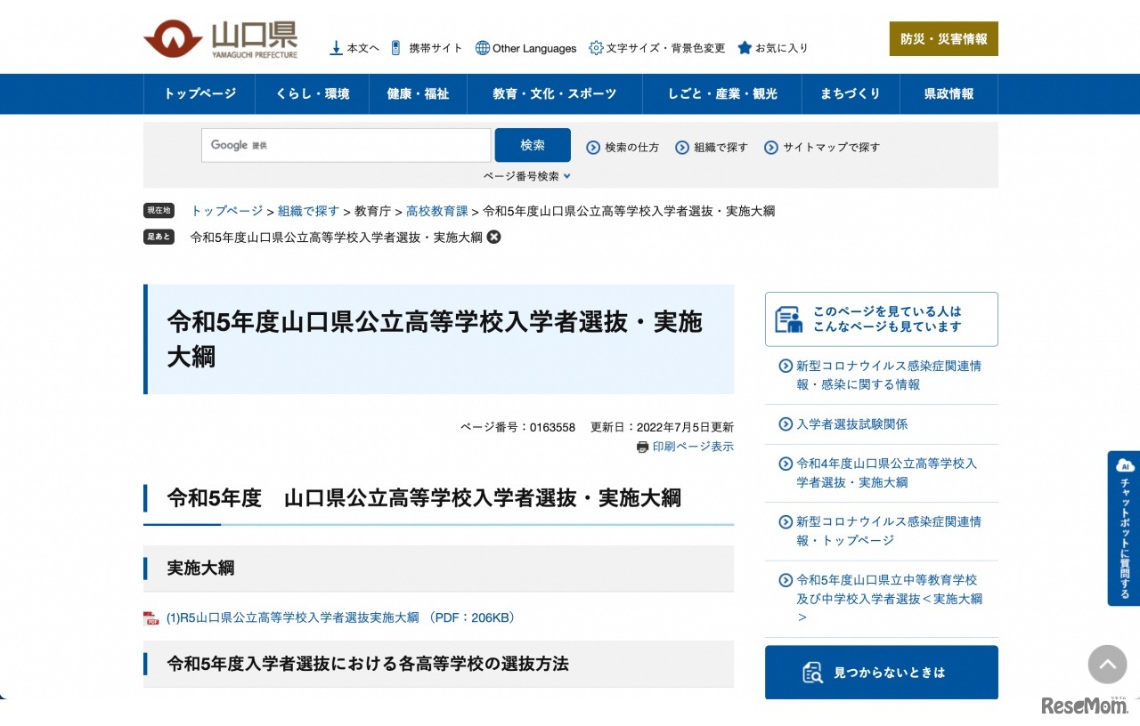Click the 本文へ skip-link down arrow
The width and height of the screenshot is (1140, 726).
pyautogui.click(x=335, y=47)
